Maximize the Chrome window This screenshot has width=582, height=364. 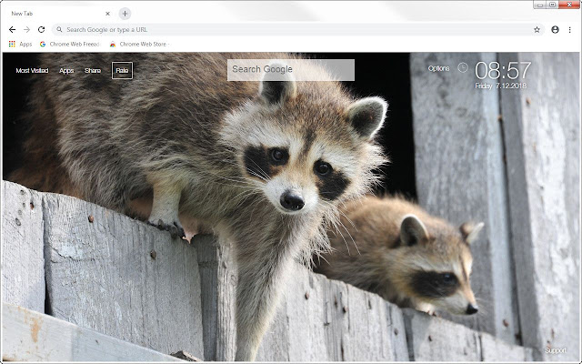[x=552, y=5]
